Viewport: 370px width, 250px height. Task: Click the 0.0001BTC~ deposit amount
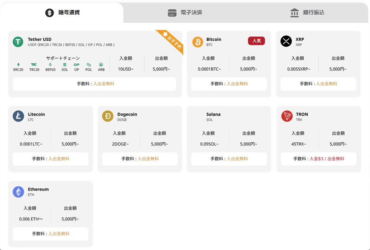pos(210,69)
